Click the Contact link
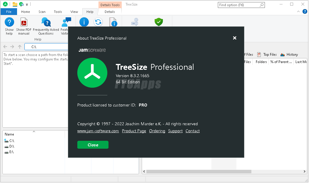Viewport: 309px width, 183px height. click(193, 131)
